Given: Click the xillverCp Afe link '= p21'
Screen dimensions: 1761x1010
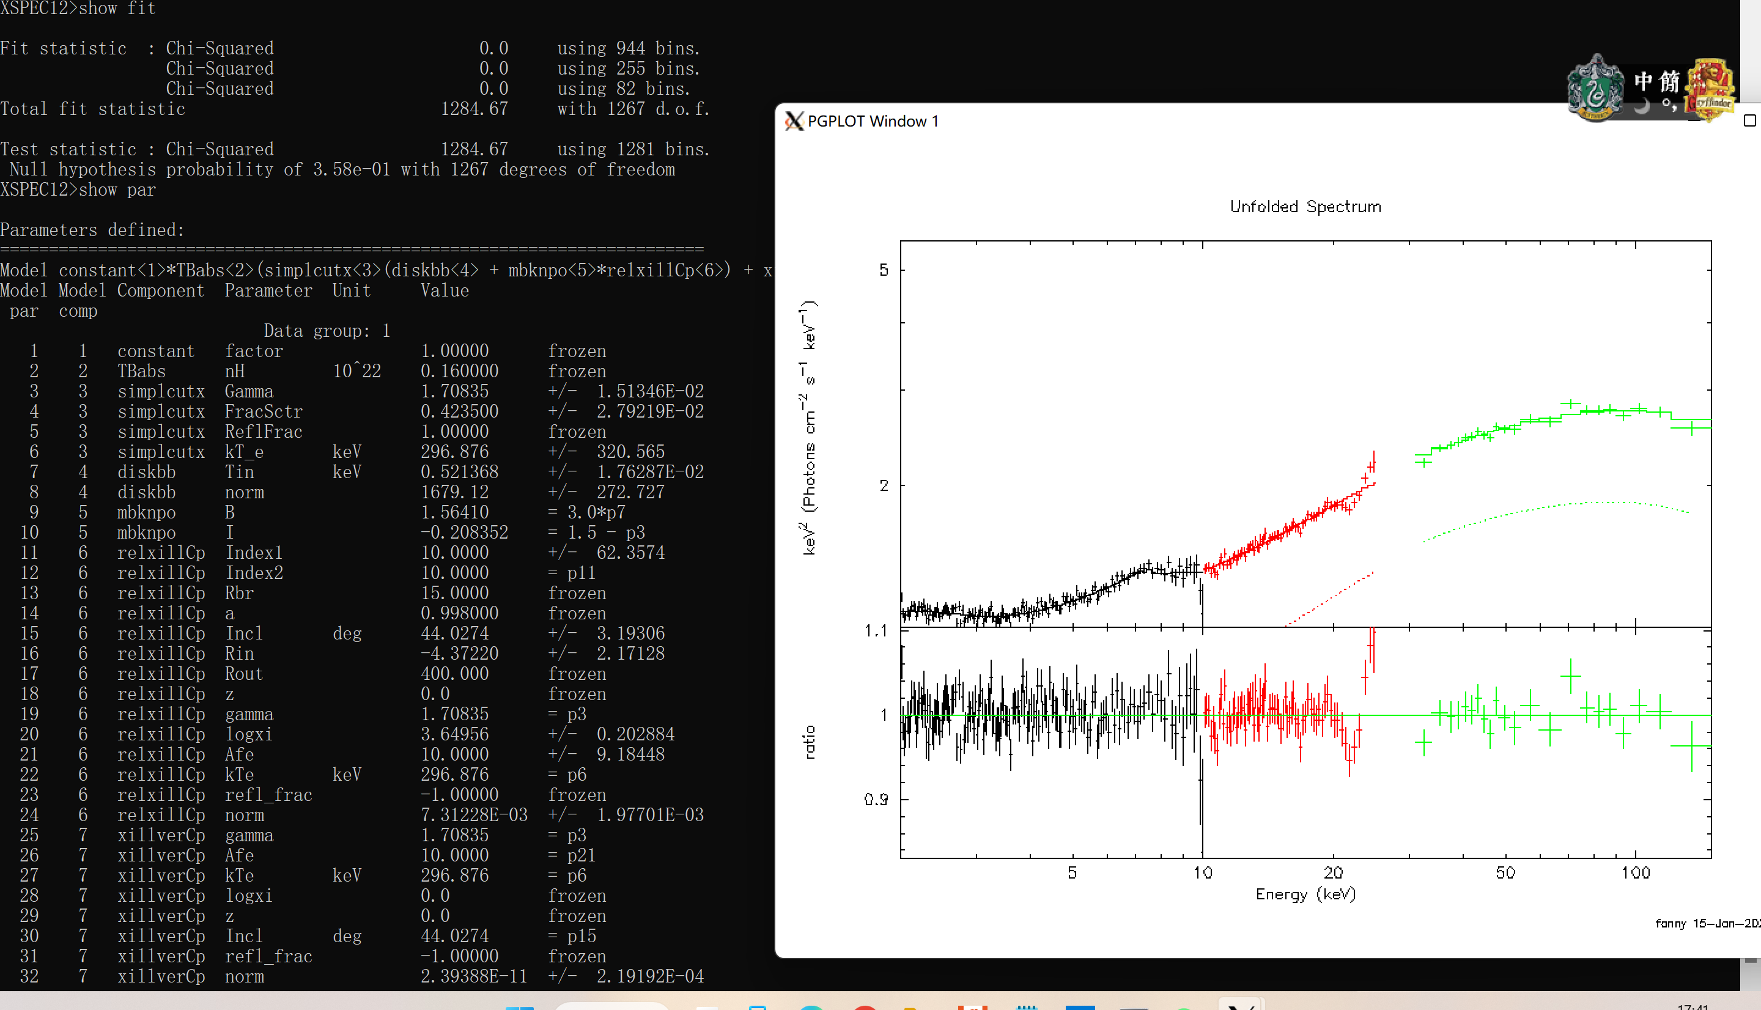Looking at the screenshot, I should coord(572,855).
